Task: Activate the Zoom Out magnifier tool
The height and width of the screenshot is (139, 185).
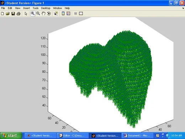Action: (38, 14)
